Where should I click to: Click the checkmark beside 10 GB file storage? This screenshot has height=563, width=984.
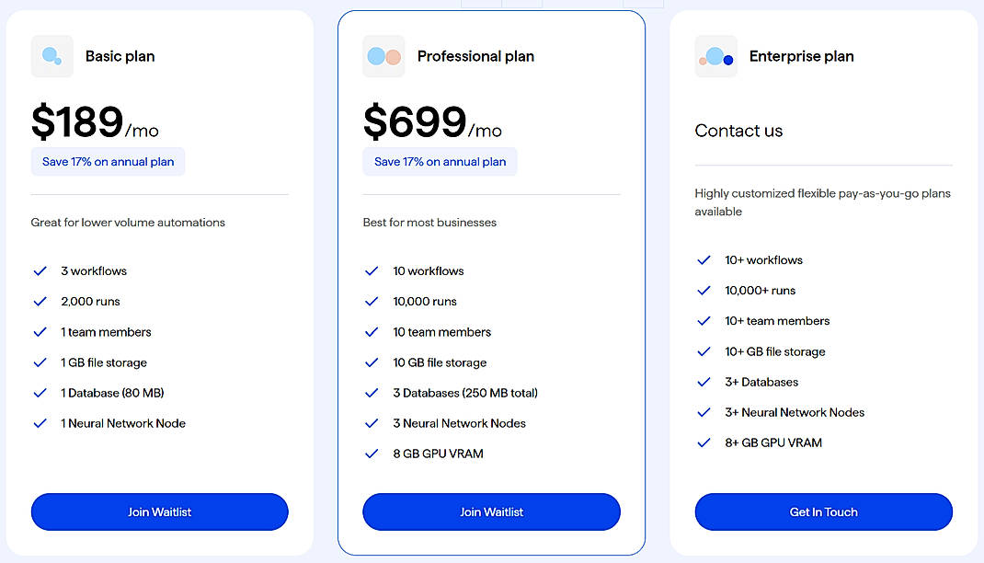click(x=372, y=362)
